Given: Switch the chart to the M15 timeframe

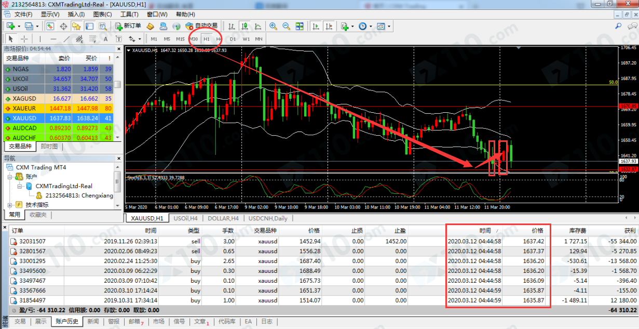Looking at the screenshot, I should (x=180, y=39).
